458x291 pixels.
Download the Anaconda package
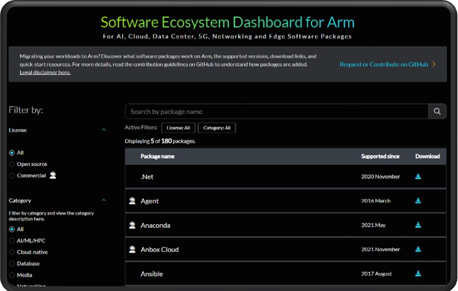pyautogui.click(x=418, y=225)
